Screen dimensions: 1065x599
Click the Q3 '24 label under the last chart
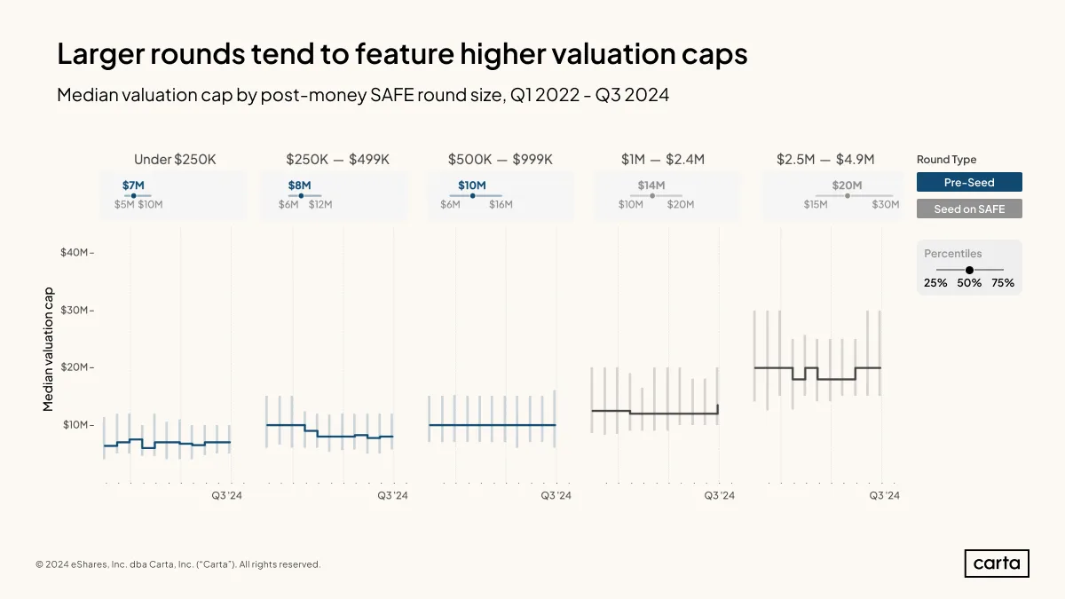click(x=883, y=495)
